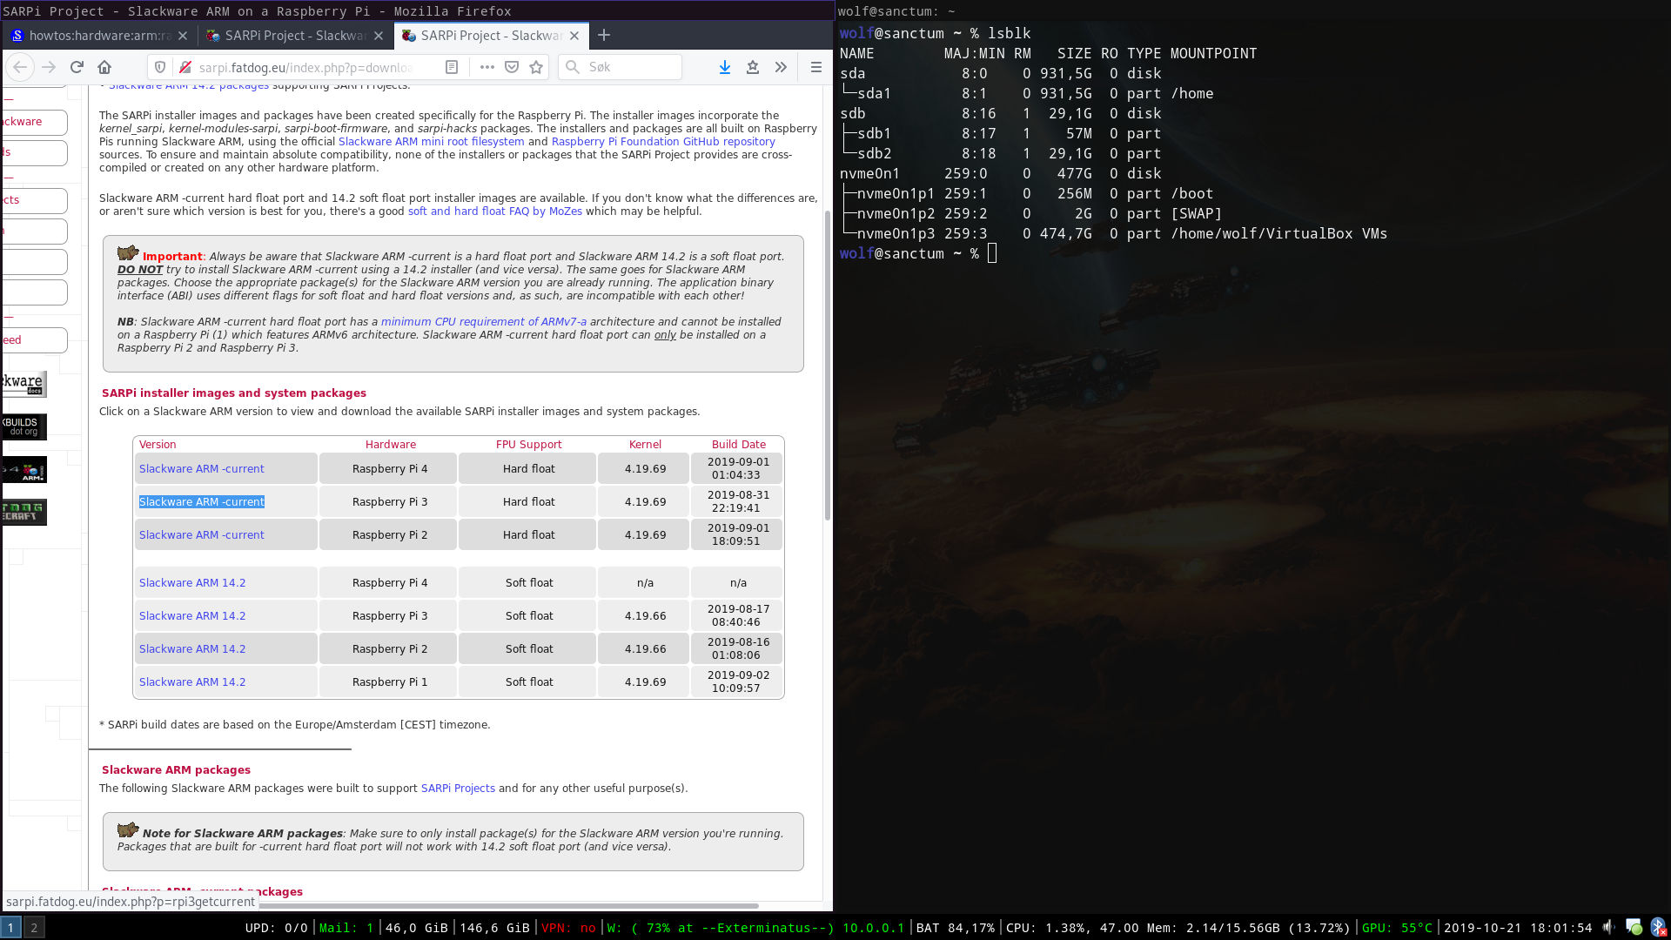
Task: Click the BAT 84,17% status entry
Action: (955, 928)
